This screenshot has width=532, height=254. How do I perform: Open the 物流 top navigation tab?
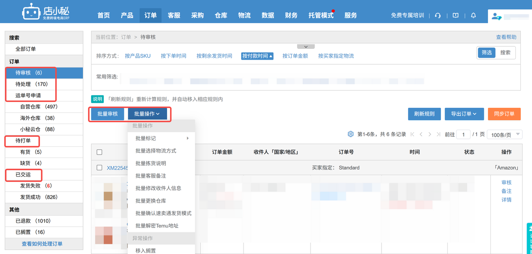[244, 15]
